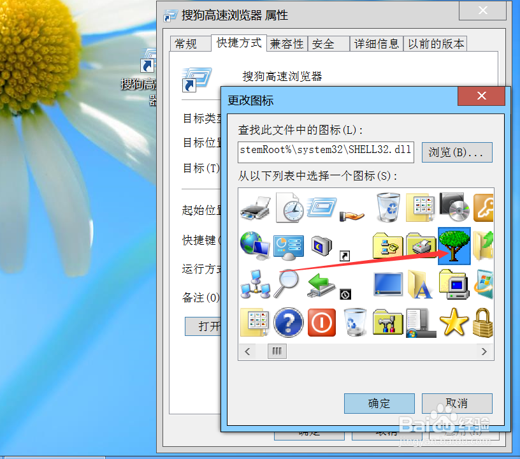Click the horizontal scrollbar thumb in icon list
The image size is (520, 459).
pyautogui.click(x=277, y=351)
